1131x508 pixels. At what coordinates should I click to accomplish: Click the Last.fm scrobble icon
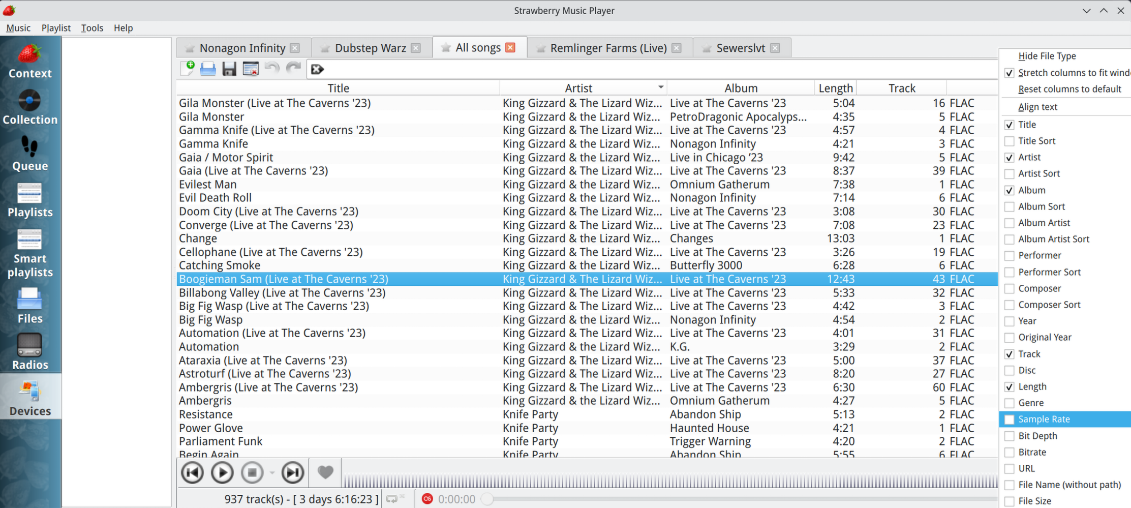[x=427, y=499]
